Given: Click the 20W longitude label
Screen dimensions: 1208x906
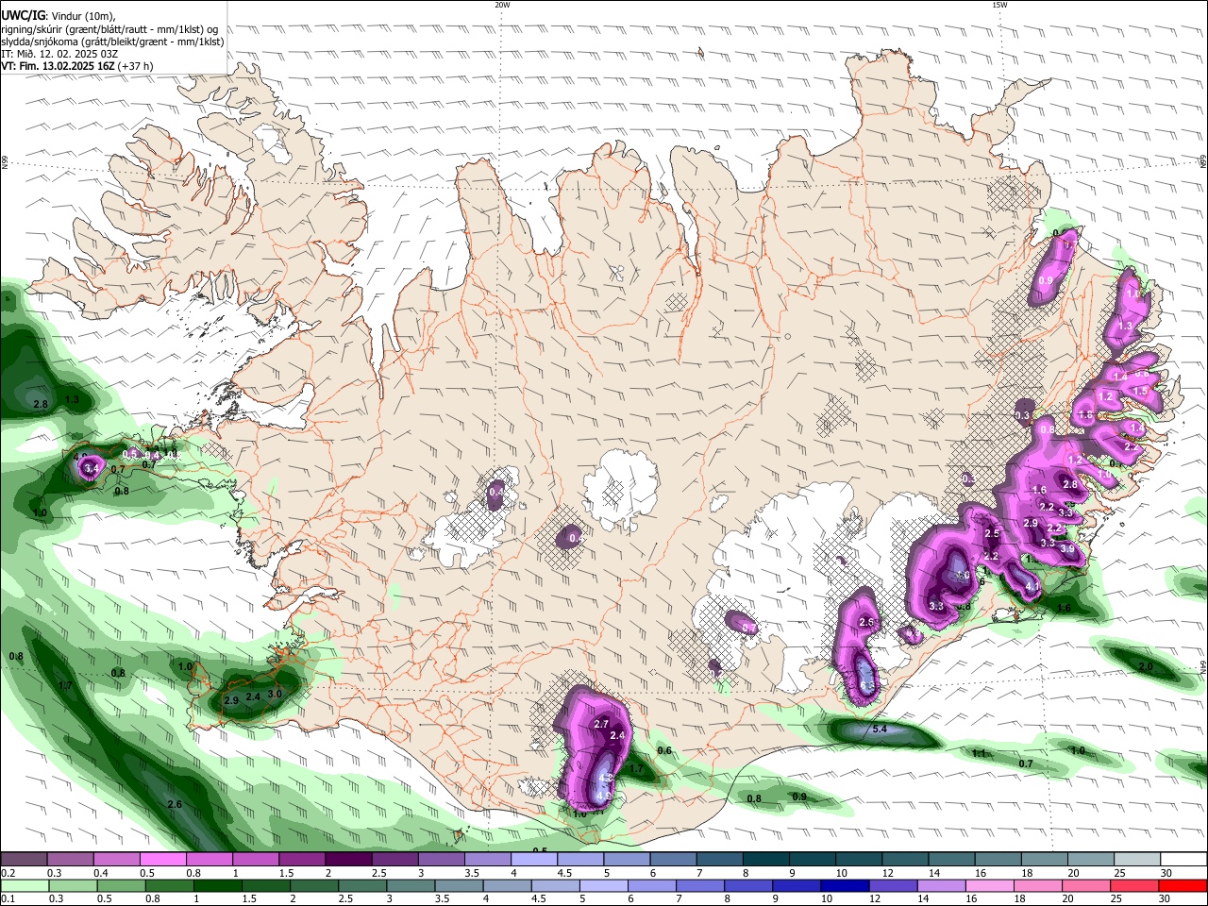Looking at the screenshot, I should click(x=502, y=5).
